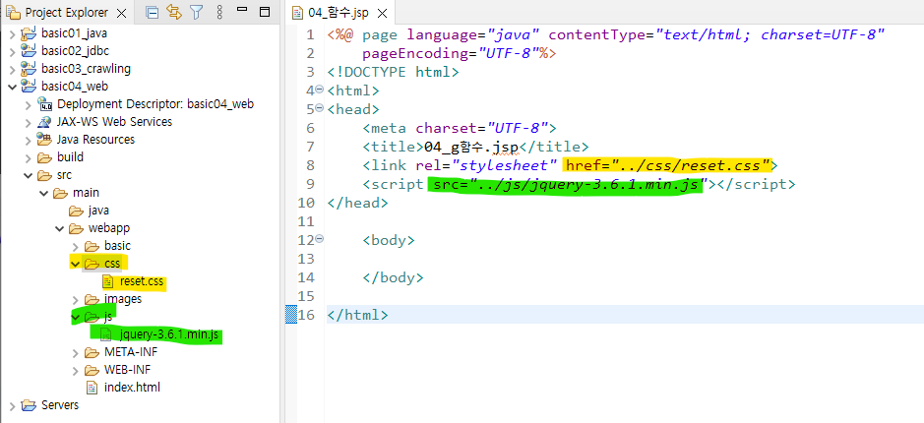Toggle Link with Editor icon
Viewport: 924px width, 423px height.
click(x=174, y=12)
